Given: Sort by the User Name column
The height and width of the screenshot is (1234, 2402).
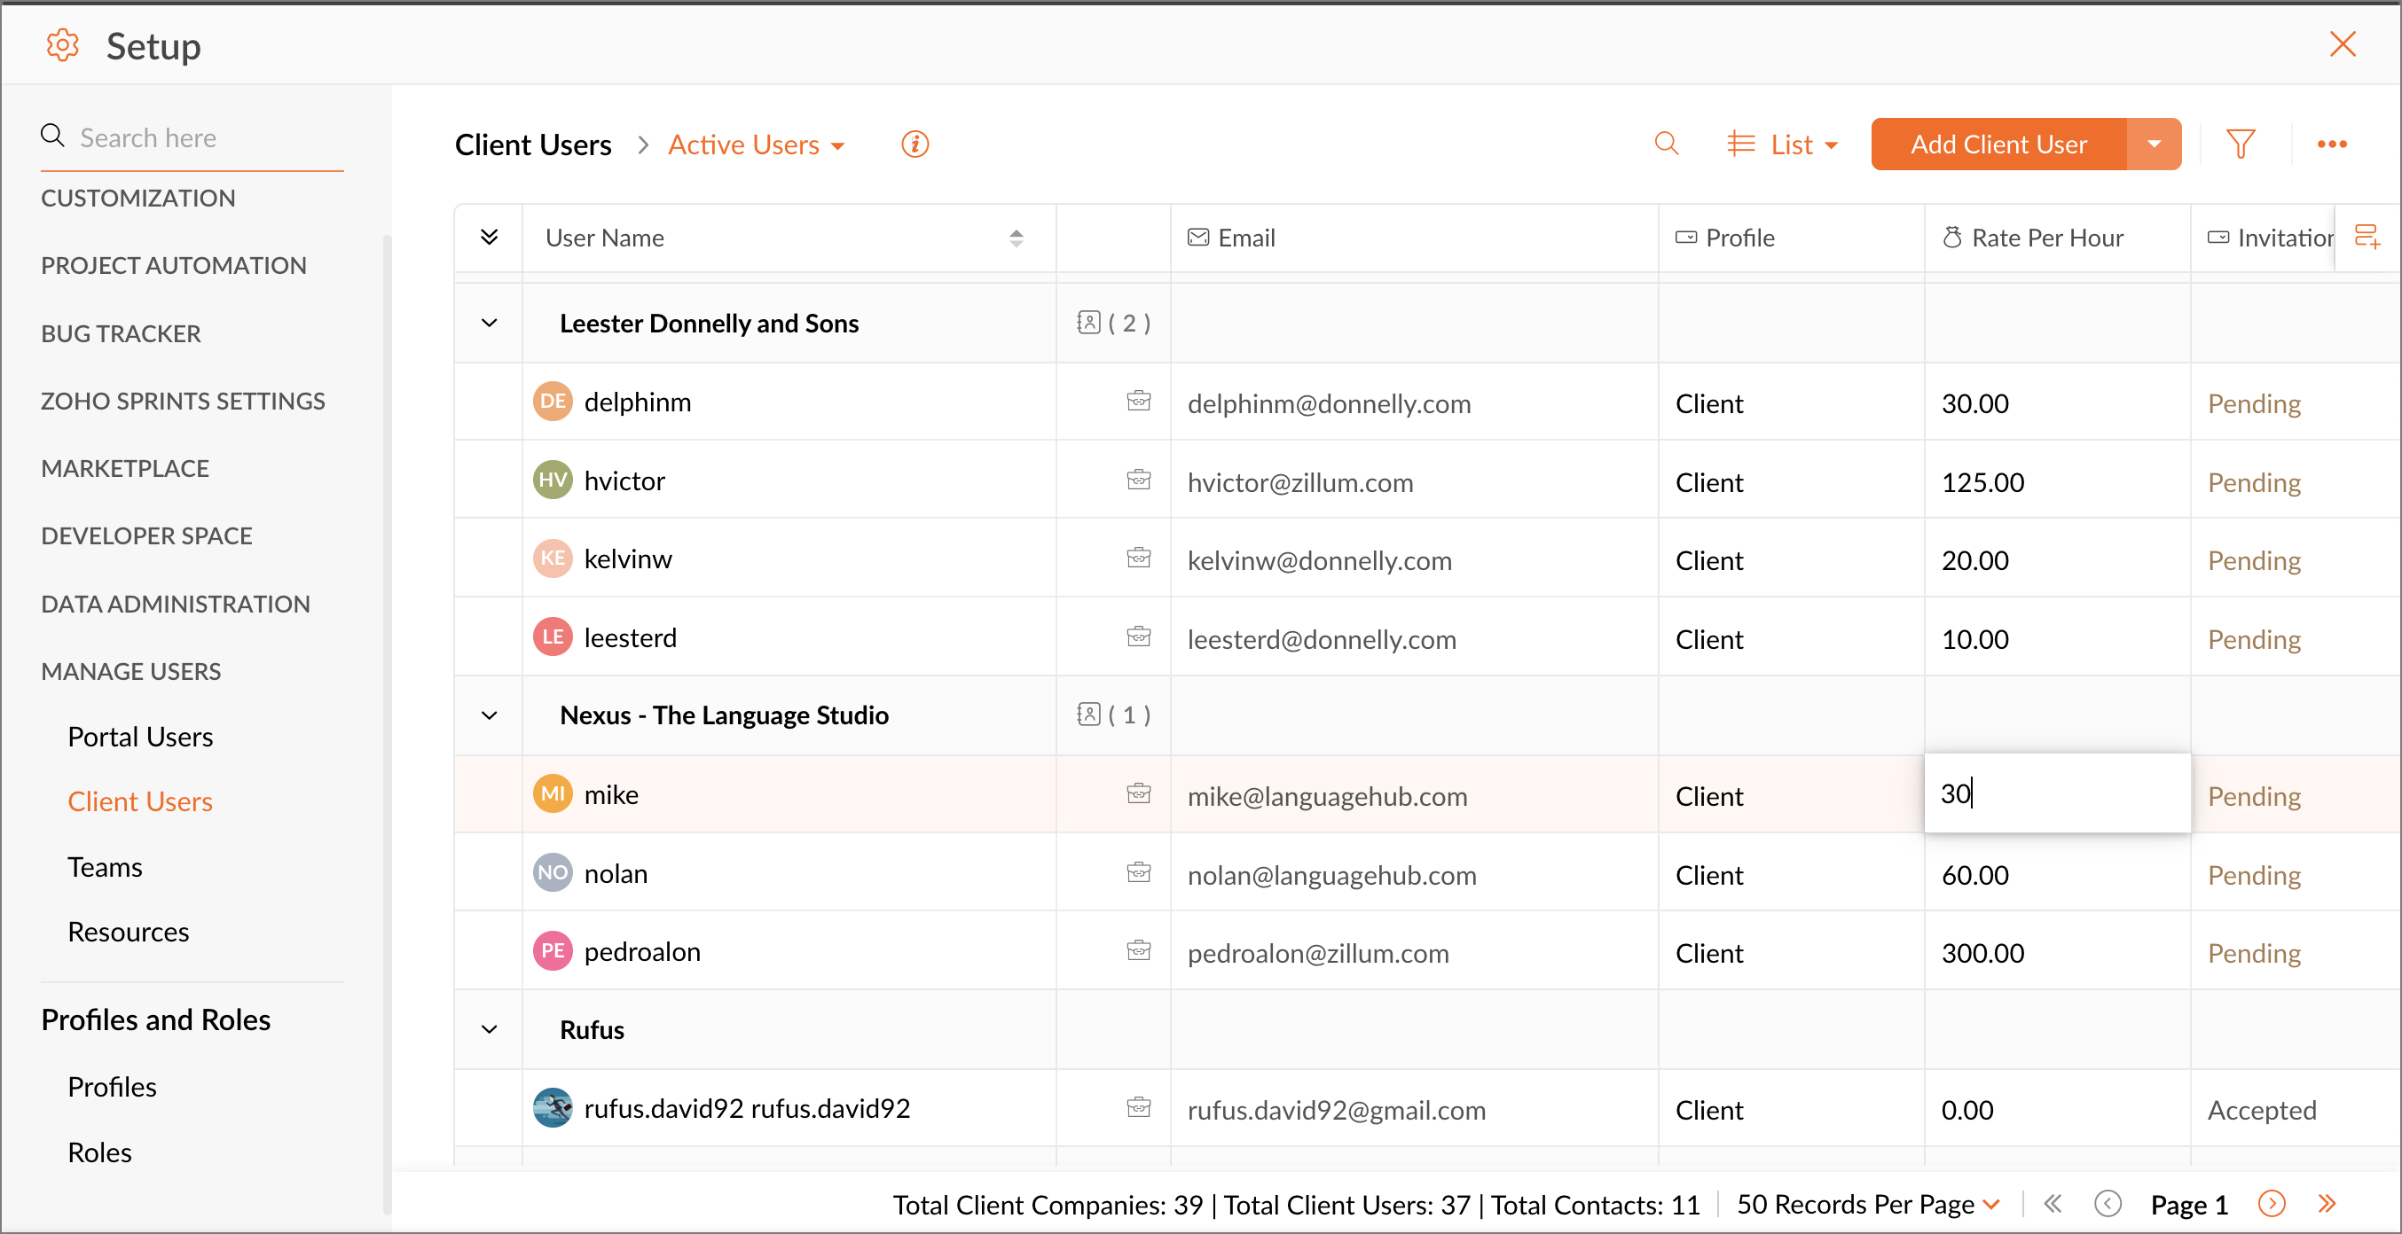Looking at the screenshot, I should click(x=1016, y=238).
